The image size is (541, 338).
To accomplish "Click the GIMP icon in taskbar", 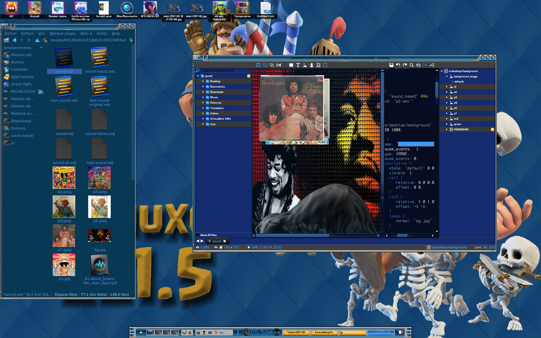I will coord(184,332).
